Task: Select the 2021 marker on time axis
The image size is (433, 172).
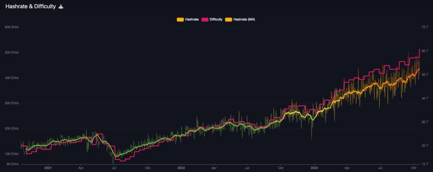Action: tap(48, 168)
